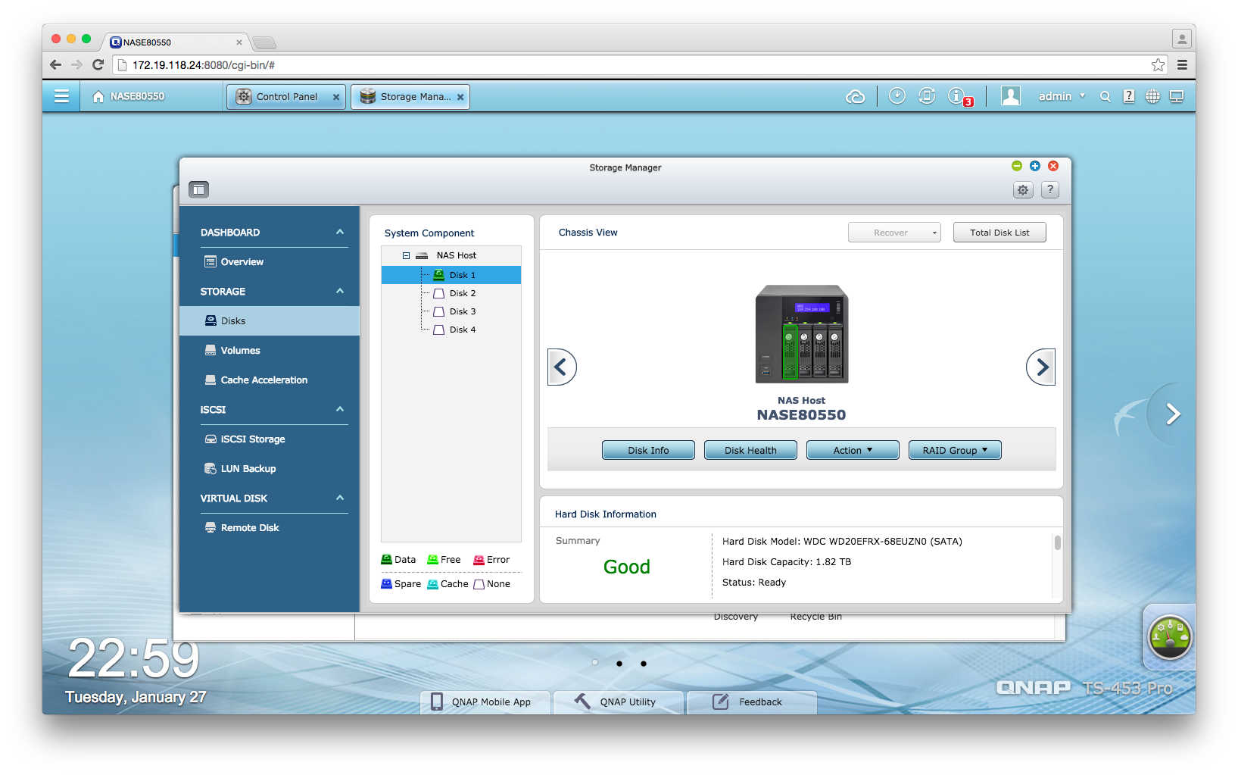Collapse the VIRTUAL DISK section
This screenshot has width=1238, height=775.
click(340, 498)
